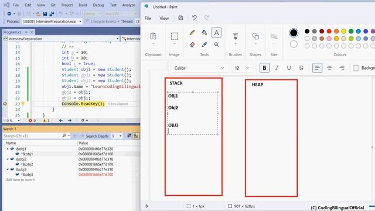Open the Visual Studio Test menu
Screen dimensions: 375x211
[113, 5]
